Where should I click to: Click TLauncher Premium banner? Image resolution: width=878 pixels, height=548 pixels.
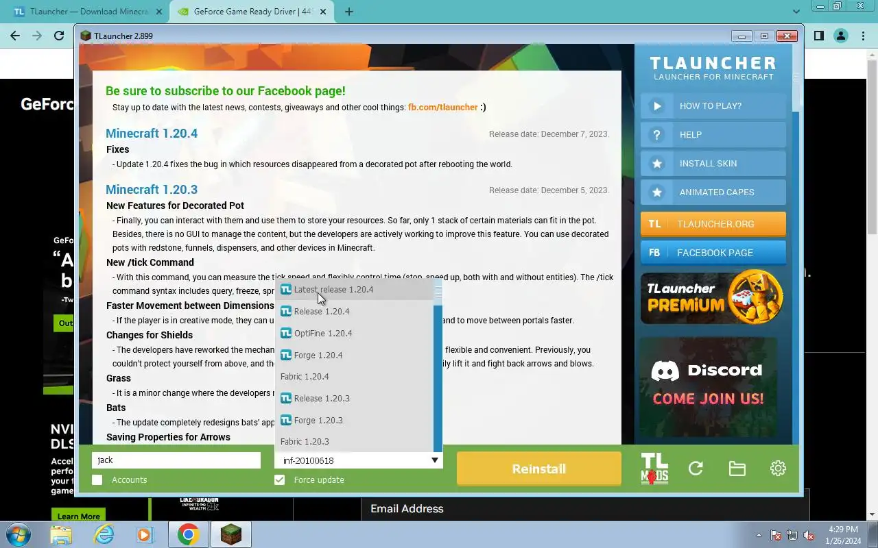[712, 297]
